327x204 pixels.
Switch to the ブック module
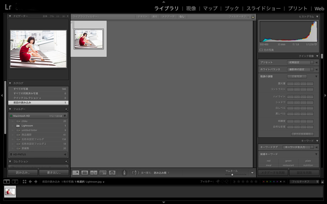point(231,8)
